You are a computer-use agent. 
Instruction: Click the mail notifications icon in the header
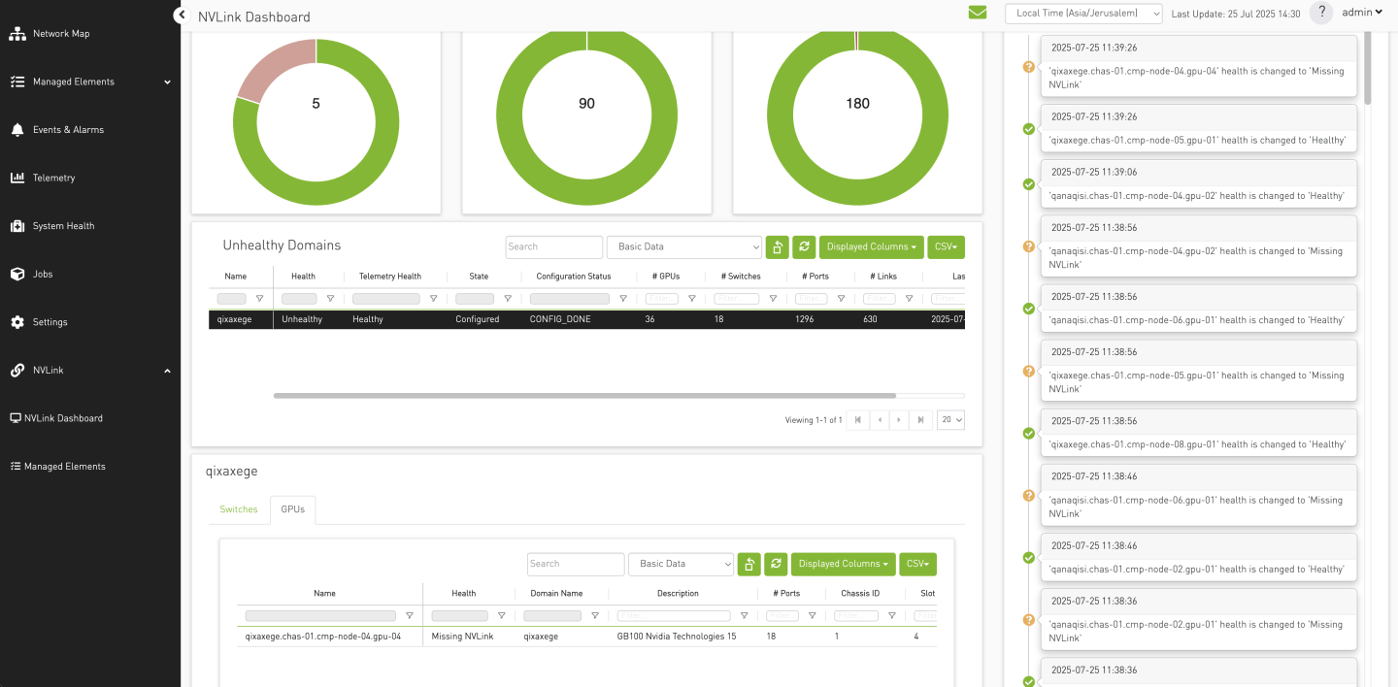[x=978, y=13]
